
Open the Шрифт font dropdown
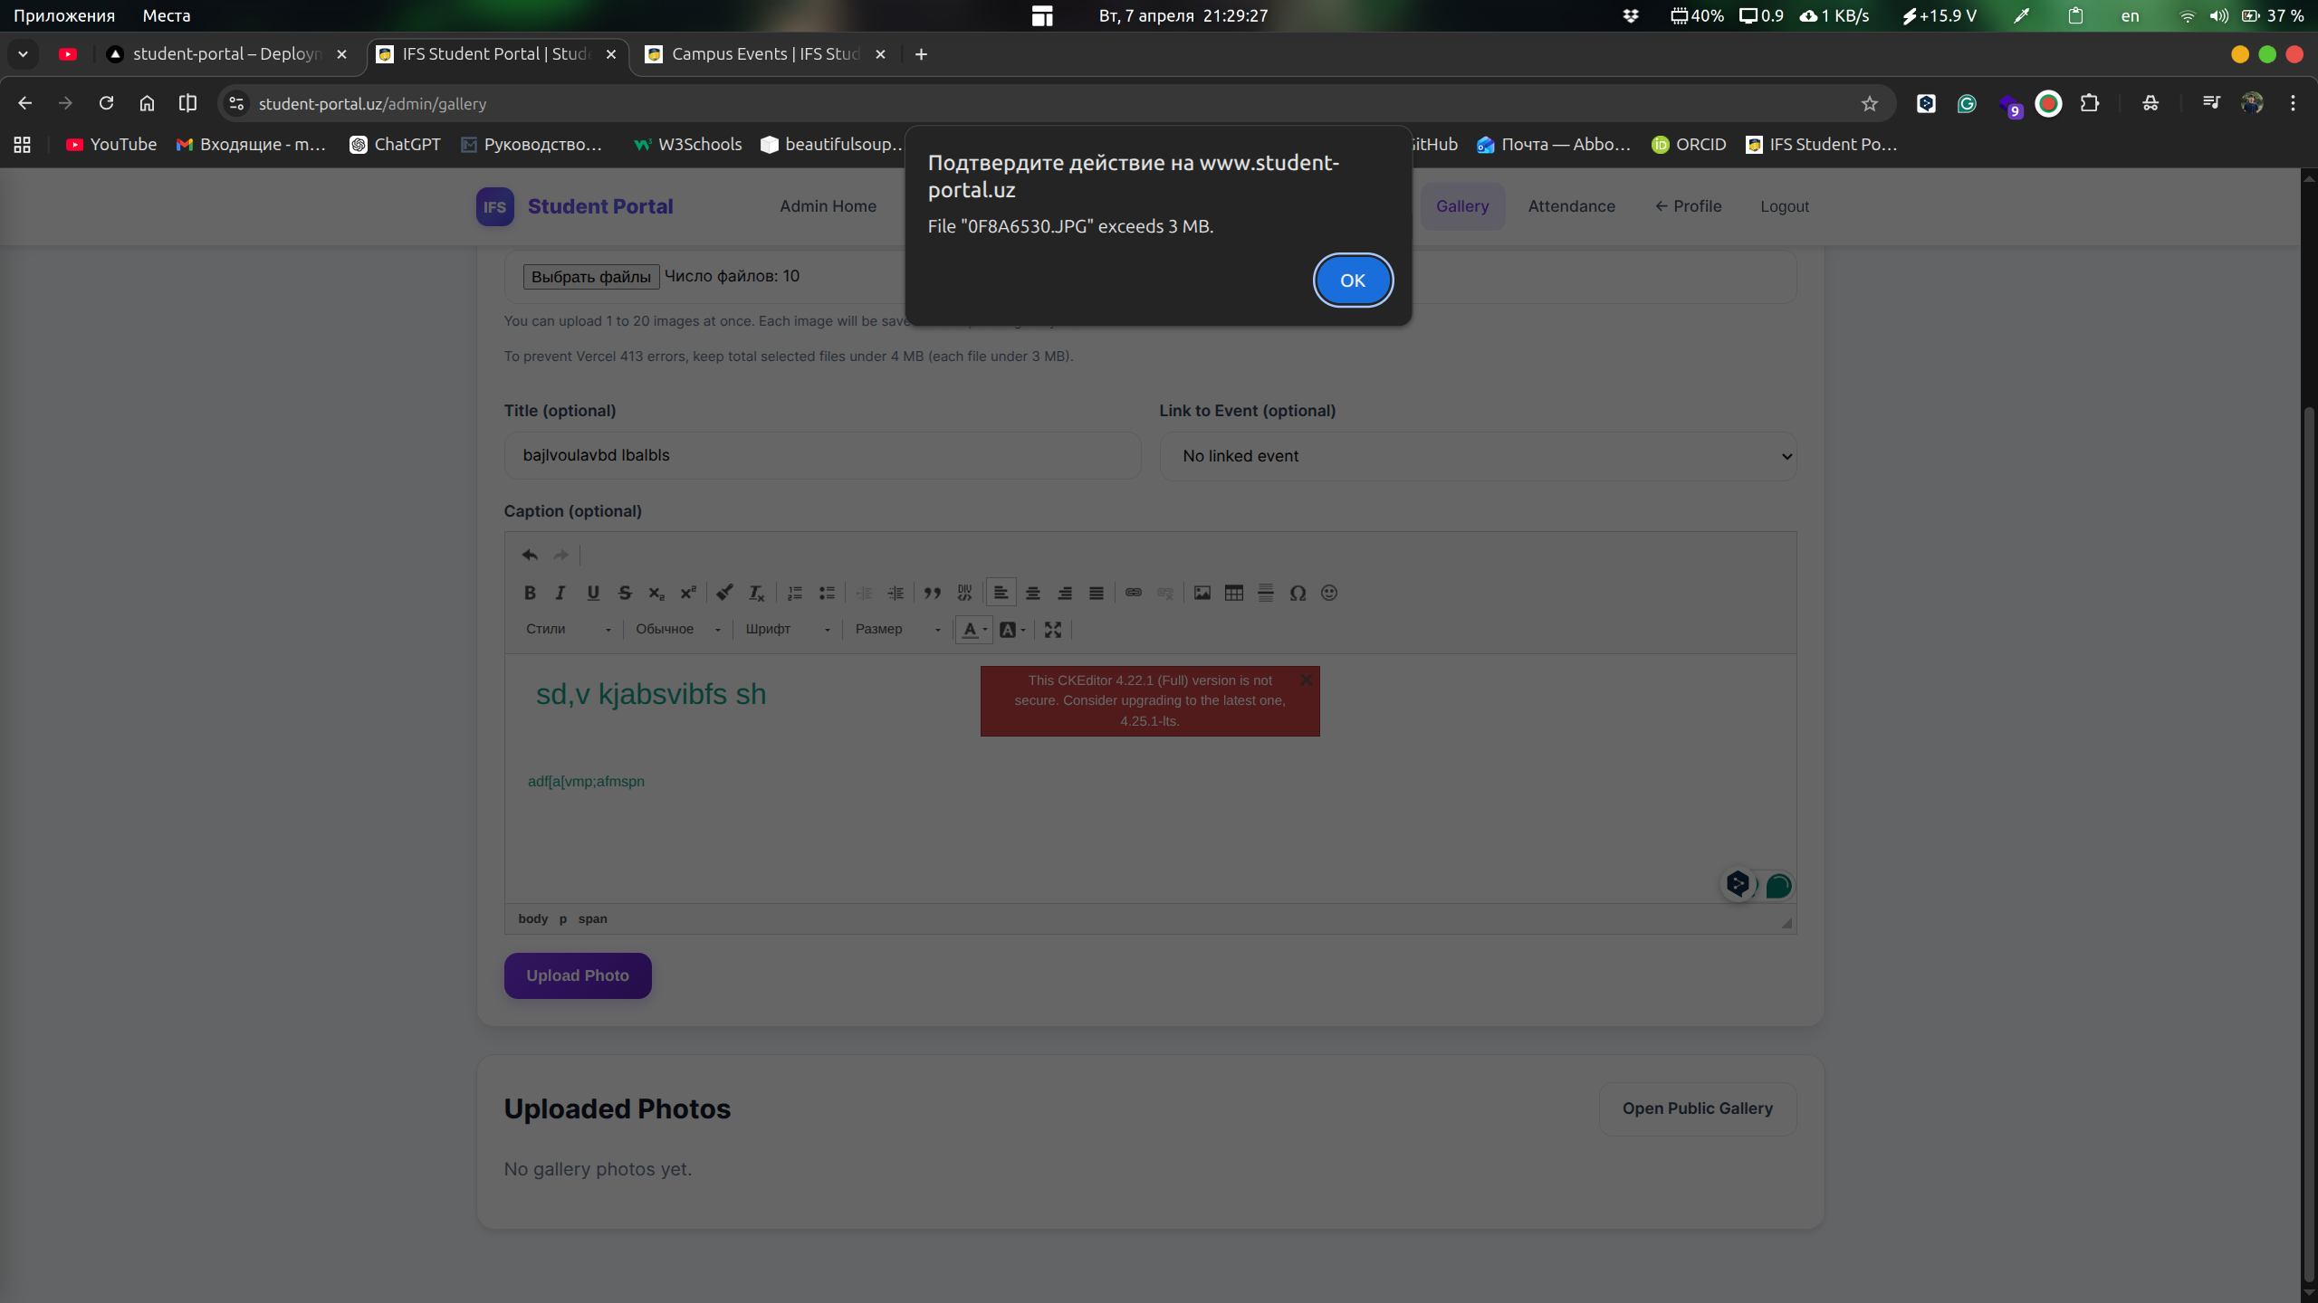point(787,630)
